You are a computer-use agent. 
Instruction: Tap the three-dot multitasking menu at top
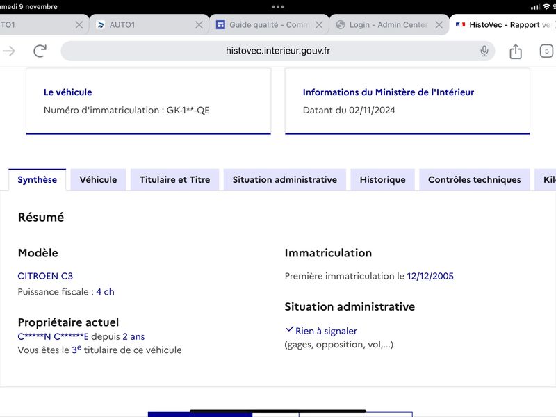(x=278, y=7)
